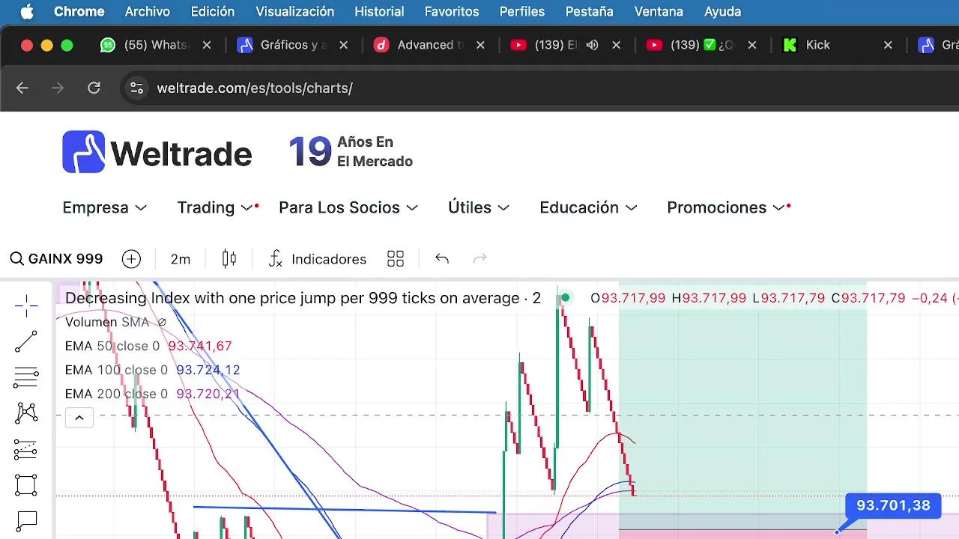Add a symbol to compare with the plus icon
The width and height of the screenshot is (959, 539).
(x=131, y=259)
